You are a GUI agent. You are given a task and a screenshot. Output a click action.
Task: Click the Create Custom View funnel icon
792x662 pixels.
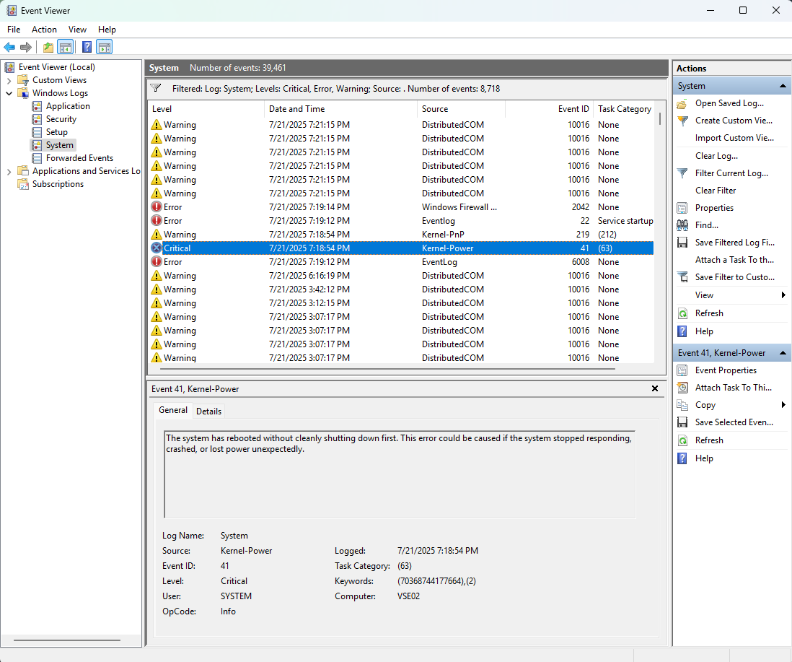click(682, 121)
